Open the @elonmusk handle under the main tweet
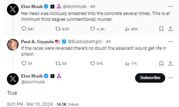Screen dimensions: 179x107 click(x=33, y=82)
